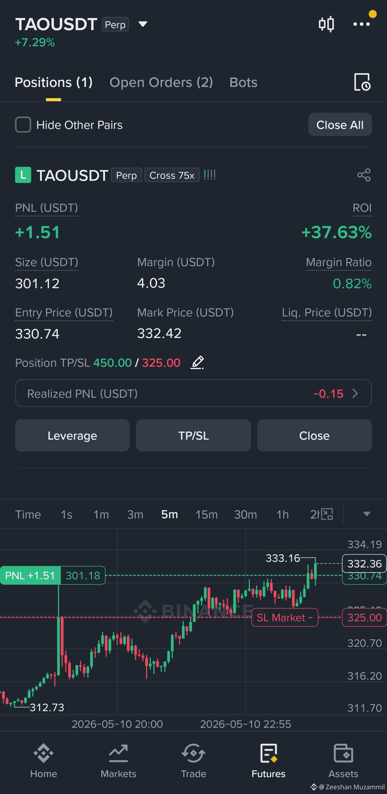Tap the 0.82% margin ratio value

(x=352, y=284)
